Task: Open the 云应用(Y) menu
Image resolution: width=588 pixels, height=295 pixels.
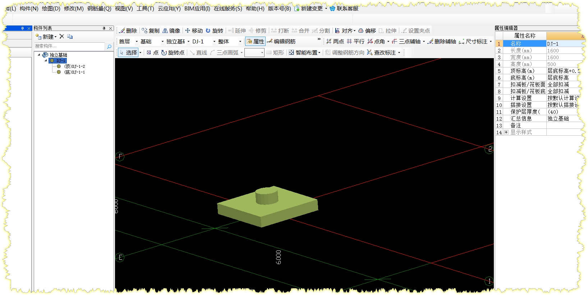Action: tap(169, 9)
